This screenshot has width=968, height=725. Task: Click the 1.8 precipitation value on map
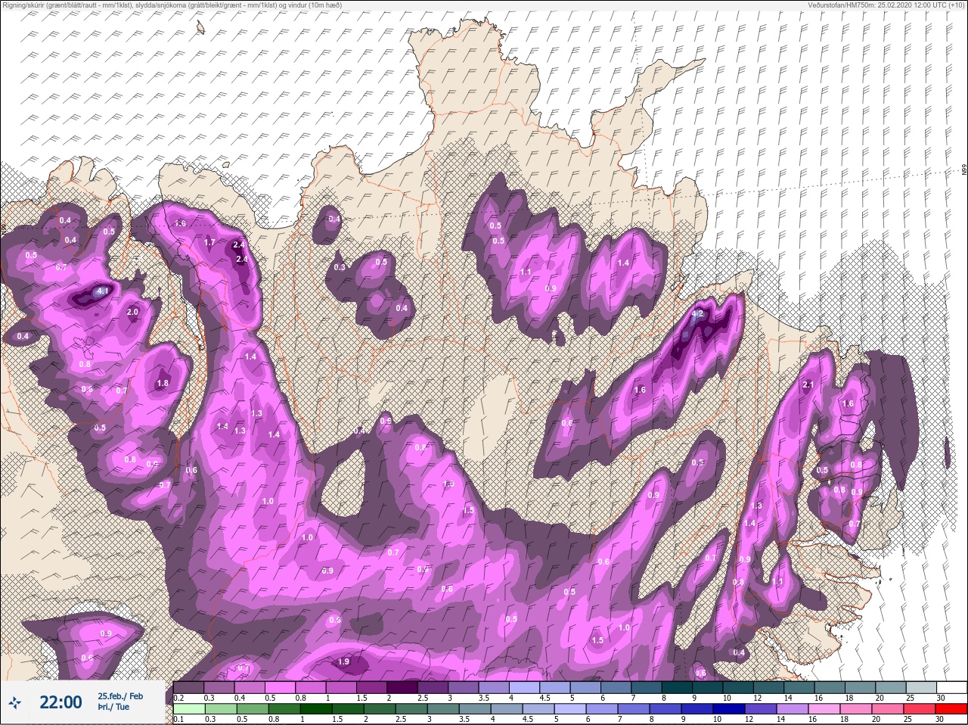(163, 384)
